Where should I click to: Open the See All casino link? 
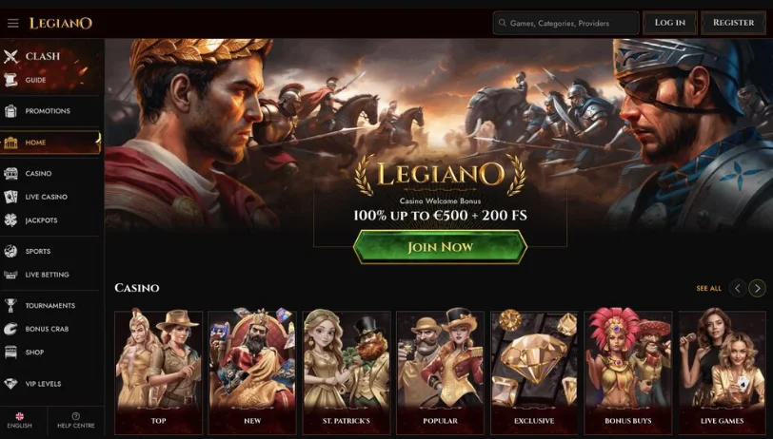click(709, 289)
